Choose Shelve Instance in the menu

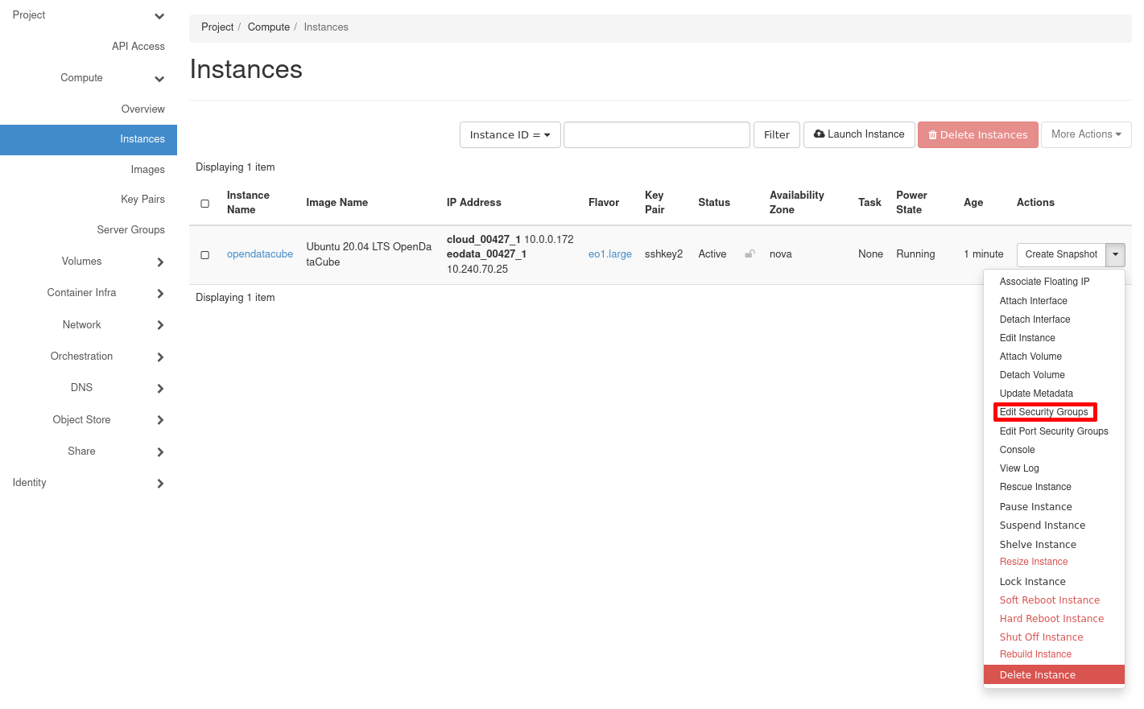1038,545
